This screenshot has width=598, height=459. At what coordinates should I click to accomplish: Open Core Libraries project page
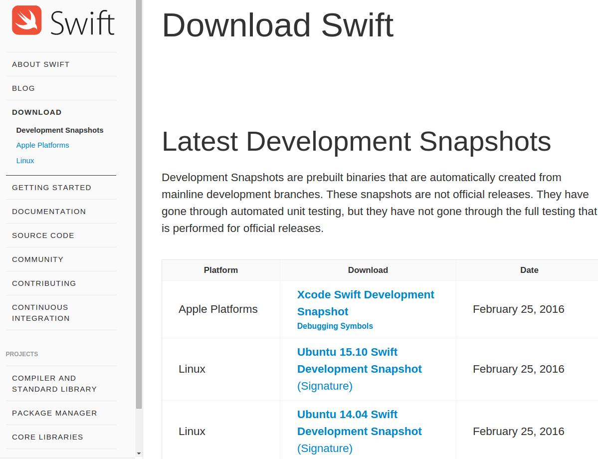click(x=47, y=437)
